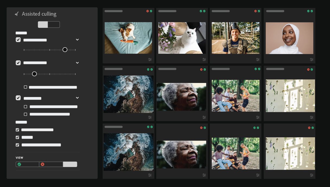Screen dimensions: 330x187
Task: Select the bottom-row elderly woman portrait
Action: 181,154
